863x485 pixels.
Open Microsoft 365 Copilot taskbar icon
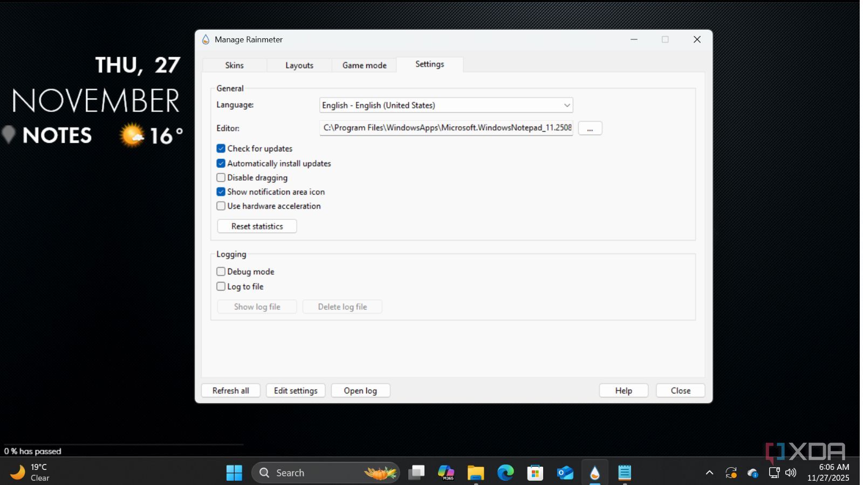pyautogui.click(x=446, y=473)
